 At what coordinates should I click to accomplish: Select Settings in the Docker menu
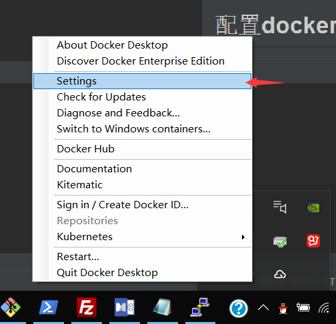click(142, 81)
